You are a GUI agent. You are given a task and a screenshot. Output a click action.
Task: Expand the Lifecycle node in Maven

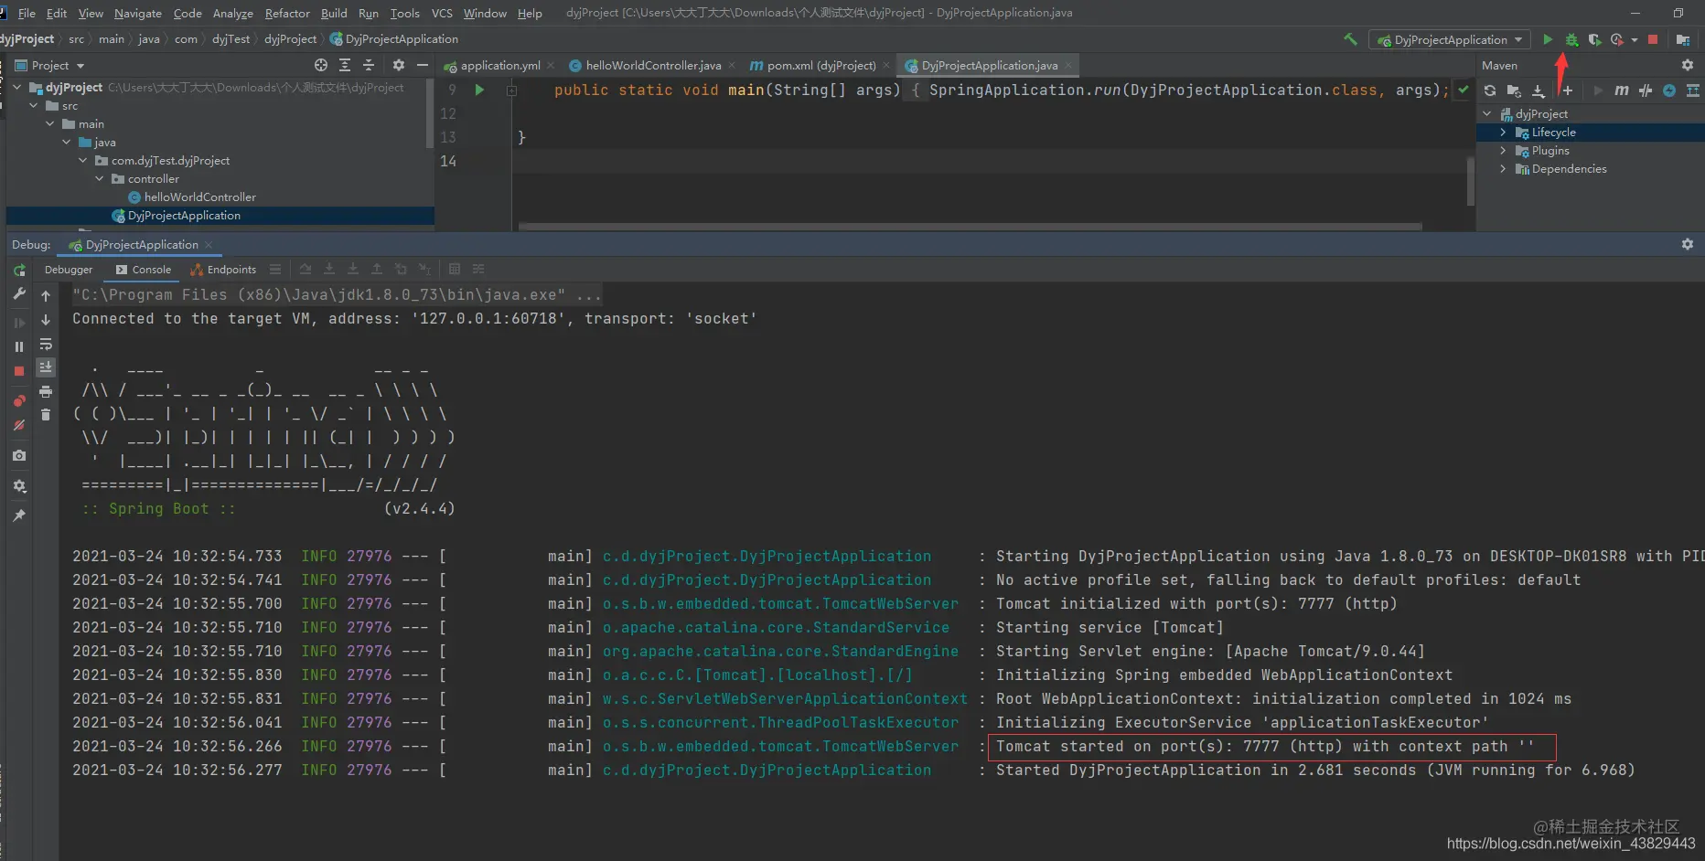pos(1503,133)
